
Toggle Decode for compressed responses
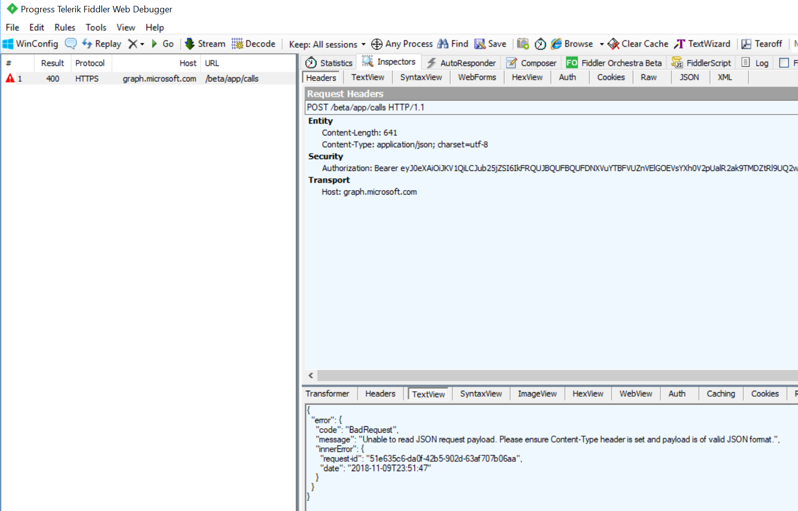(253, 44)
